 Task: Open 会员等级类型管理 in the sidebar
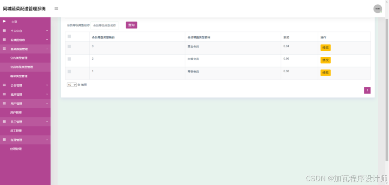[x=21, y=67]
